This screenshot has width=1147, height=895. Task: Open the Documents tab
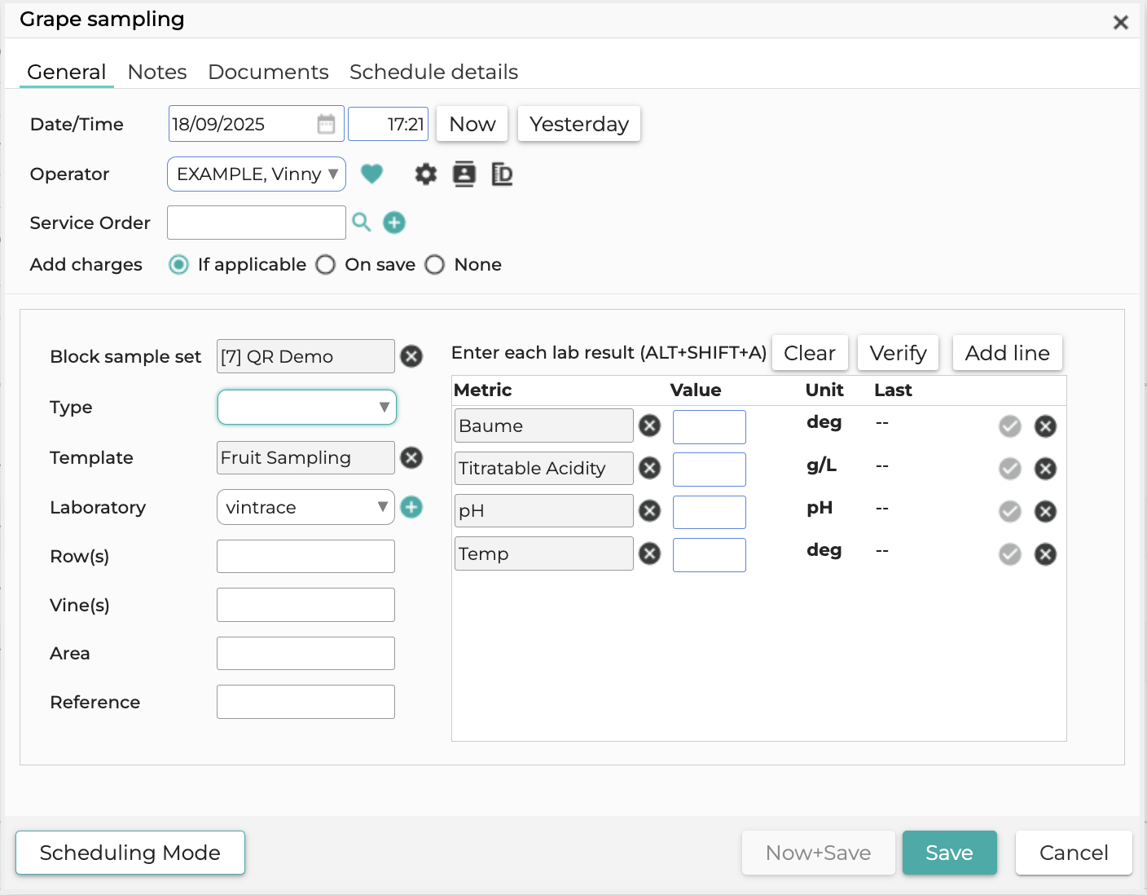click(x=268, y=72)
